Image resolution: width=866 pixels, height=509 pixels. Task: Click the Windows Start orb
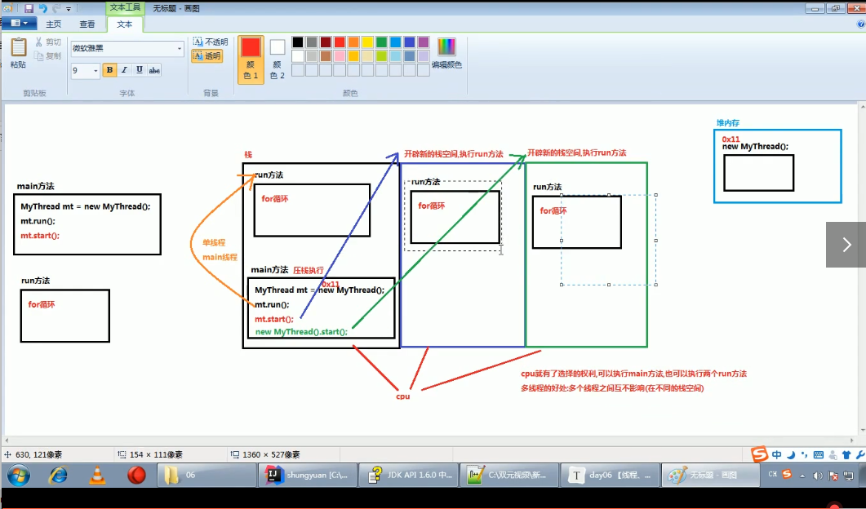pos(19,475)
